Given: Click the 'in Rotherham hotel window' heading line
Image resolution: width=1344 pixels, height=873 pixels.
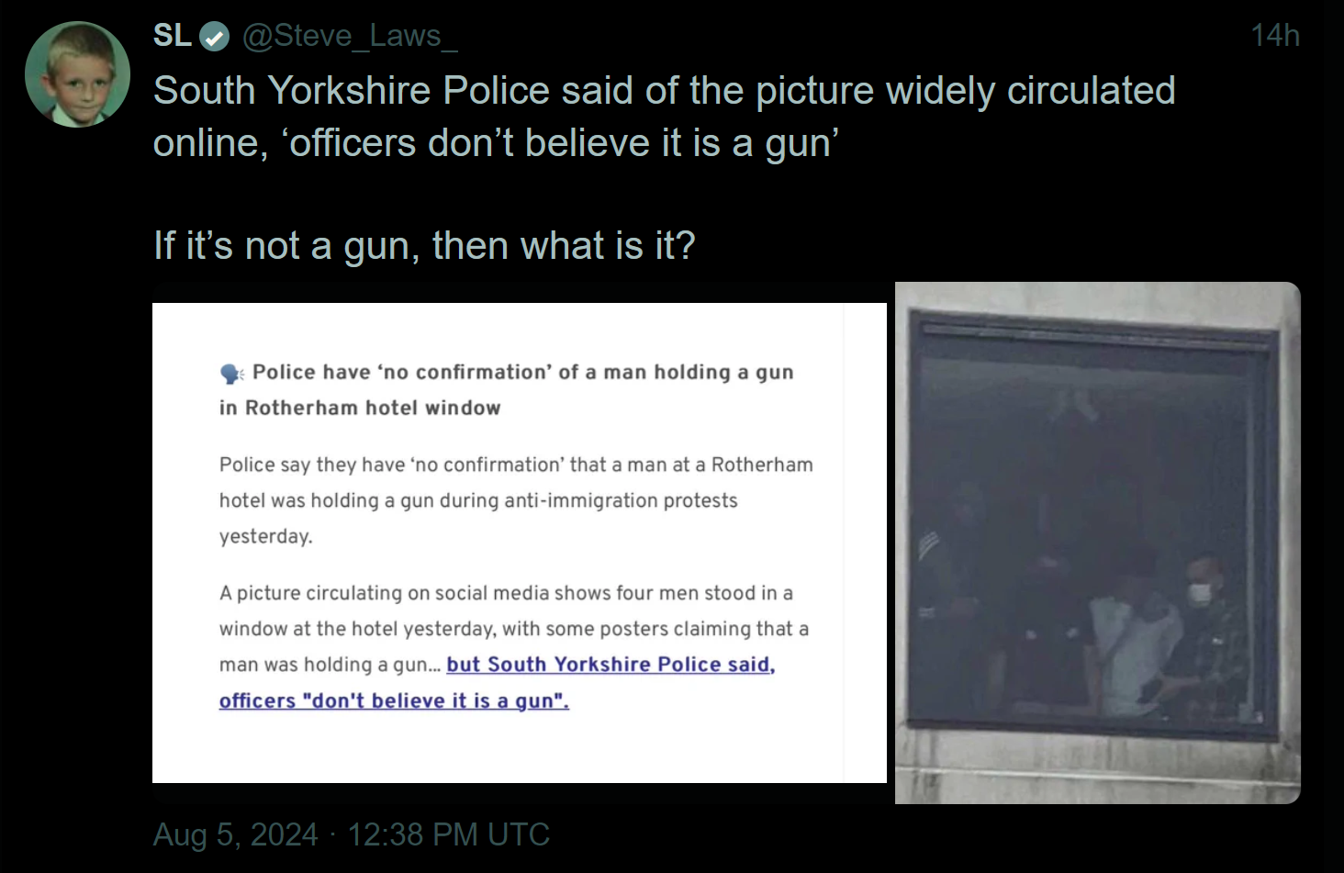Looking at the screenshot, I should tap(360, 408).
